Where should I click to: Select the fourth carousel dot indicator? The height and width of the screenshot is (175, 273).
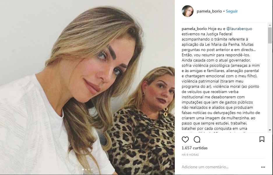coord(92,169)
